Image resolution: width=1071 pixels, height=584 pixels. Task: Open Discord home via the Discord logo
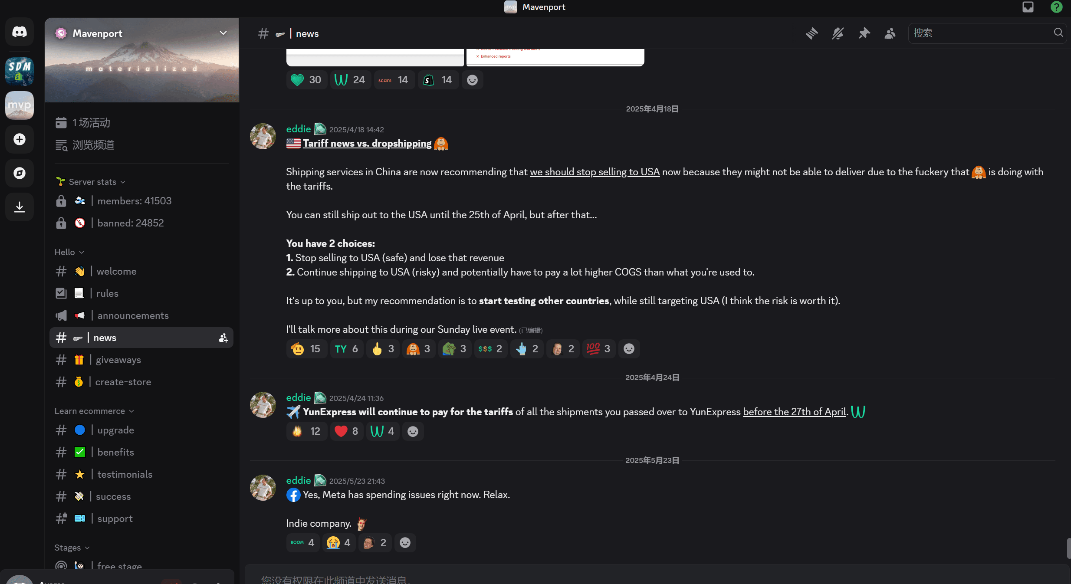[x=19, y=32]
